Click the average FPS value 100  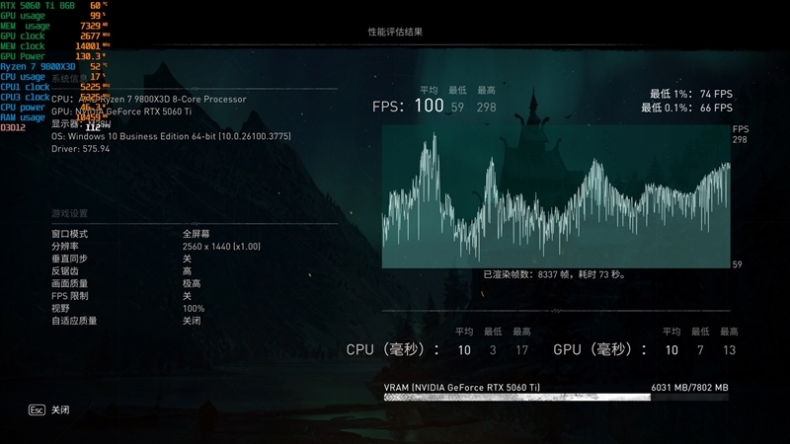click(x=430, y=106)
